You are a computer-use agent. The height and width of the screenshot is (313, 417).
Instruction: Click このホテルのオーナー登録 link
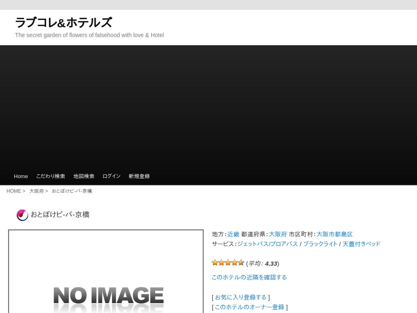[250, 307]
